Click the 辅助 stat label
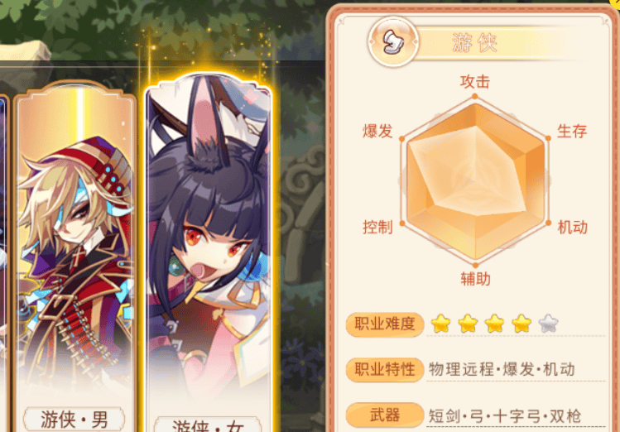Screen dimensions: 620x432 476,279
